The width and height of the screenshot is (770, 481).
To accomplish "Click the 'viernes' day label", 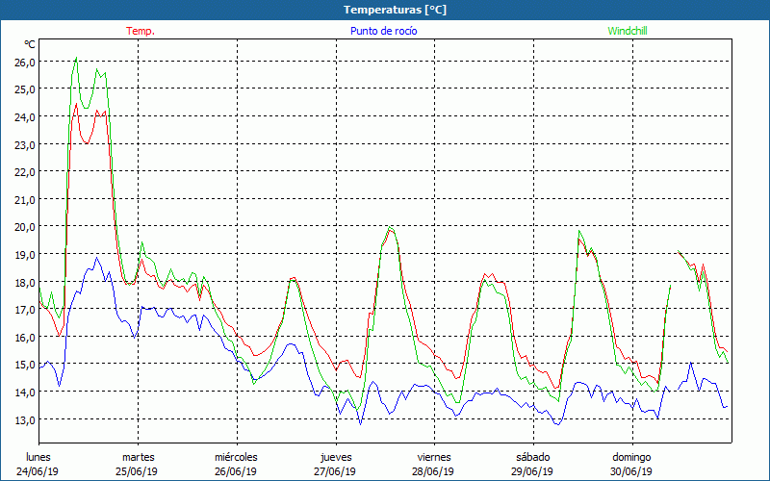I will 434,457.
